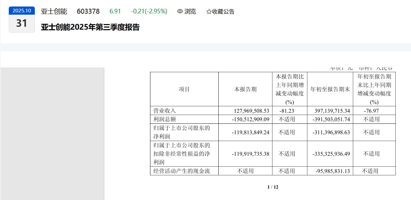The width and height of the screenshot is (411, 200).
Task: Click the eye icon next to 浏览
Action: (180, 11)
